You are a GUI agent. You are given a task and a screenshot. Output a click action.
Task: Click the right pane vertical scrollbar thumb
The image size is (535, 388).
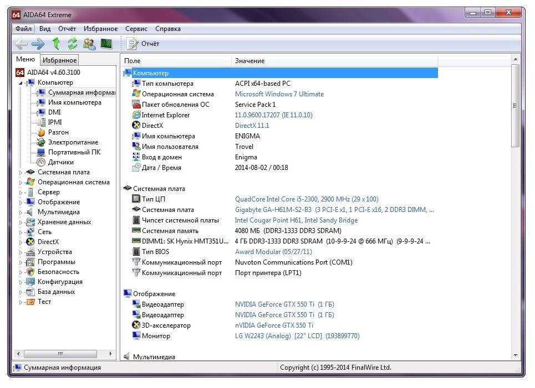tap(515, 106)
